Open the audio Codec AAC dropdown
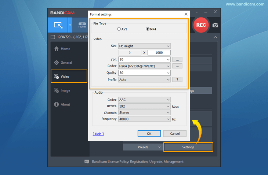Viewport: 268px width, 175px height. tap(144, 100)
